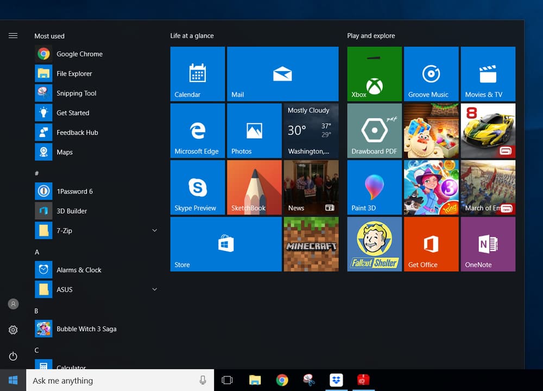
Task: Launch Groove Music tile
Action: click(x=431, y=74)
